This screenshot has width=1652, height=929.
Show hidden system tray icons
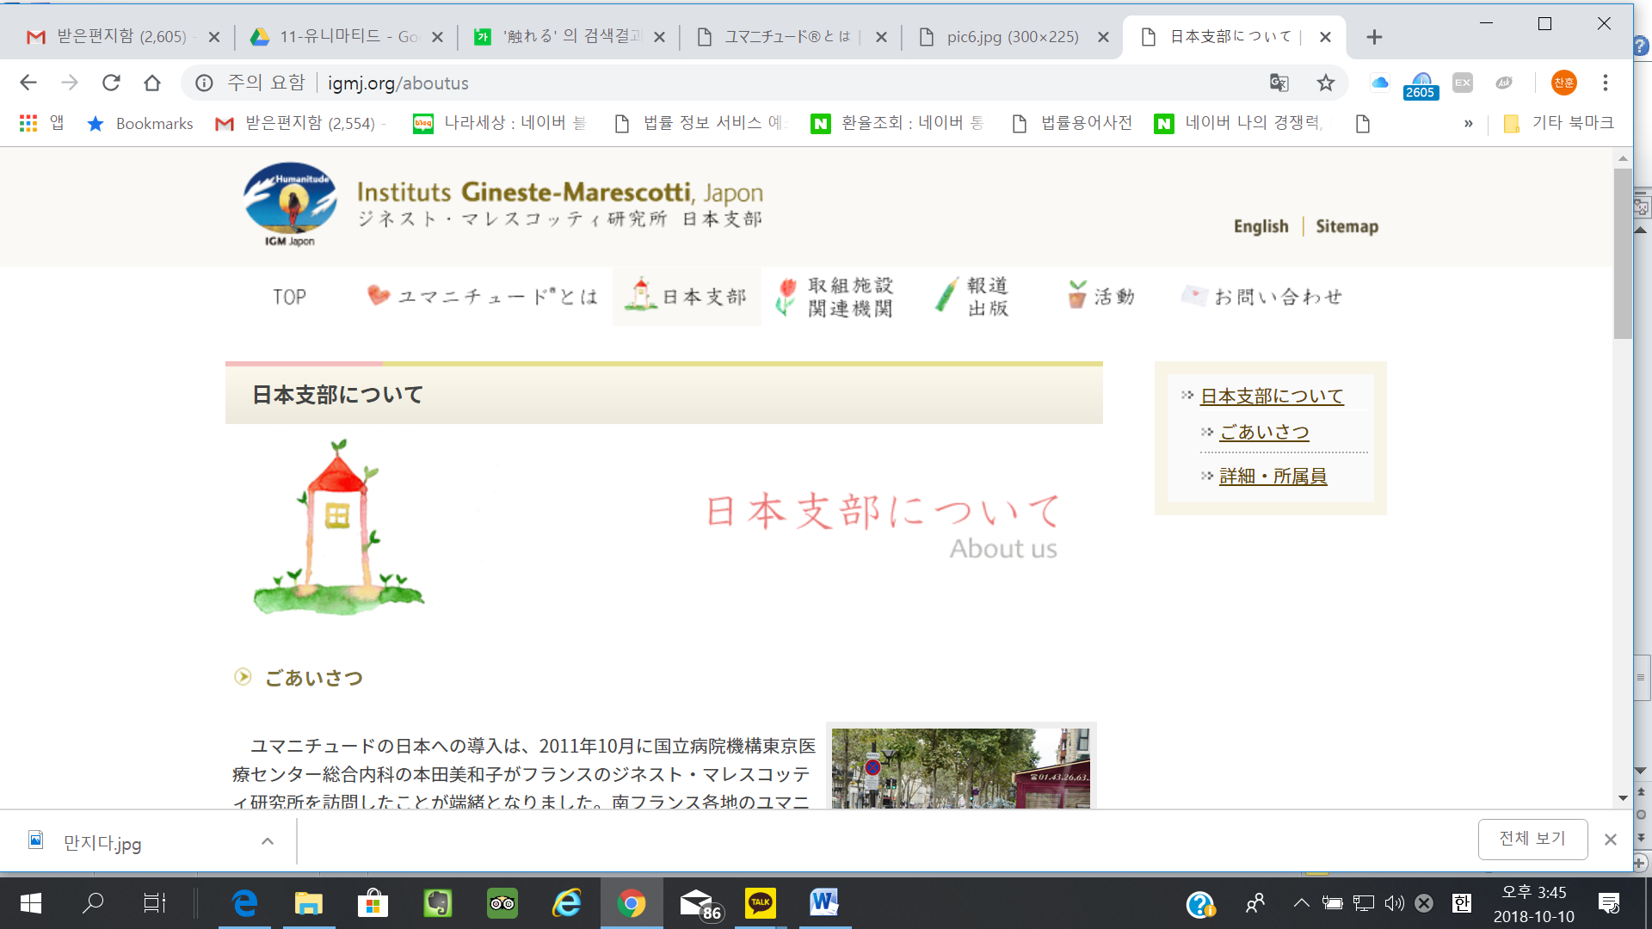tap(1302, 903)
